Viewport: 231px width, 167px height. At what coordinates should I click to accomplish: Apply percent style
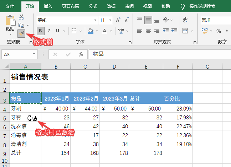219,31
